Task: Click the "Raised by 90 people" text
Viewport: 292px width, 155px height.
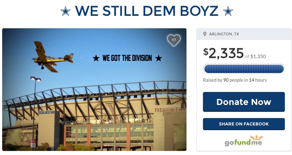Action: tap(222, 80)
